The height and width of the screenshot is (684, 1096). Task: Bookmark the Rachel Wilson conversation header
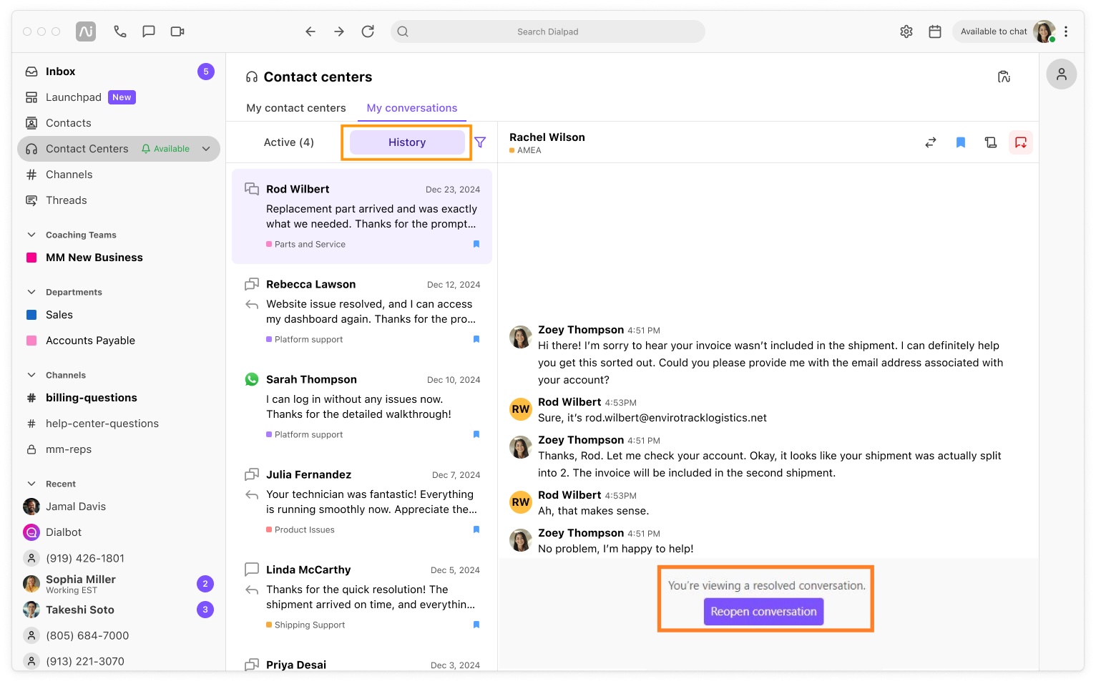click(961, 142)
